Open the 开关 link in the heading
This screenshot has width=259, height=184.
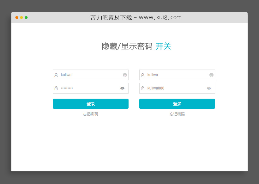(164, 46)
